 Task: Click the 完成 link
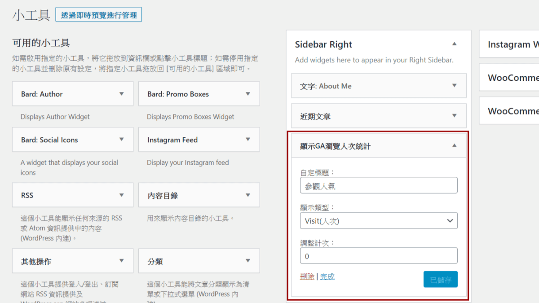click(x=327, y=277)
